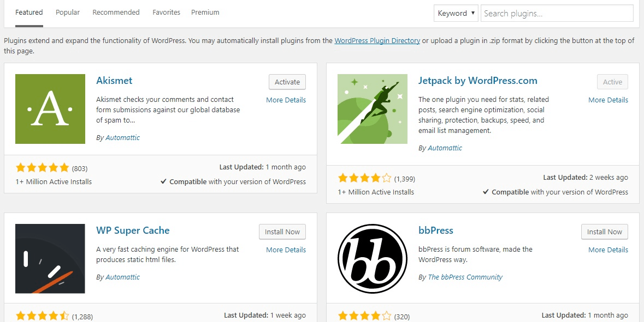Click Automattic author link under Akismet

coord(122,138)
